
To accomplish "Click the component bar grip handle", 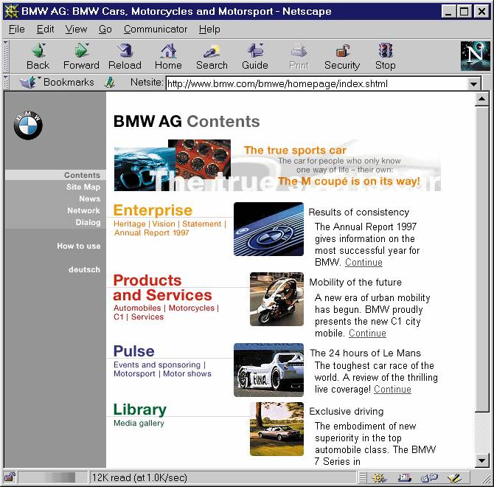I will [x=363, y=477].
